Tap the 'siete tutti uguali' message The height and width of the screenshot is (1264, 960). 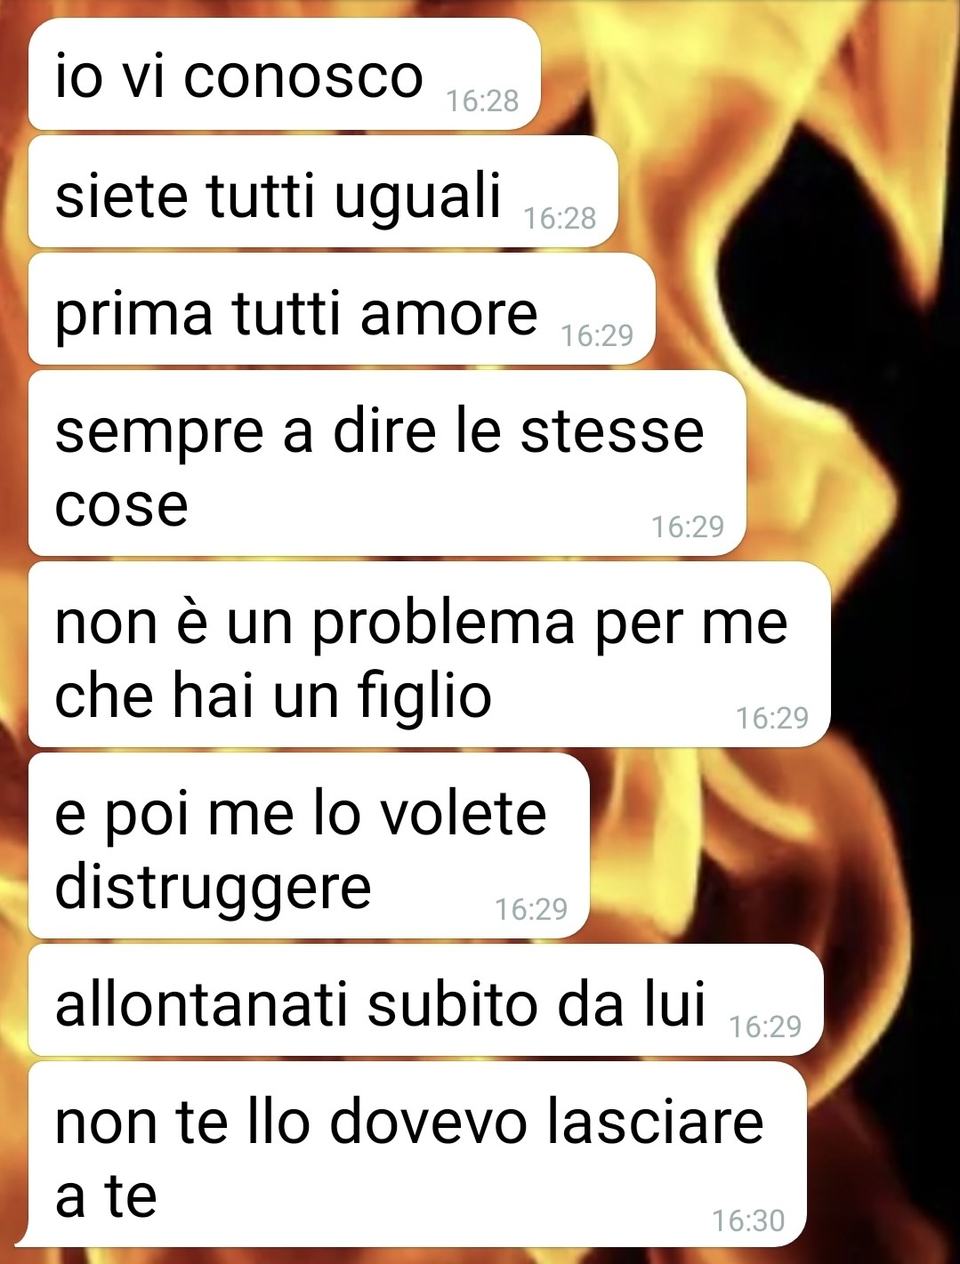coord(323,192)
